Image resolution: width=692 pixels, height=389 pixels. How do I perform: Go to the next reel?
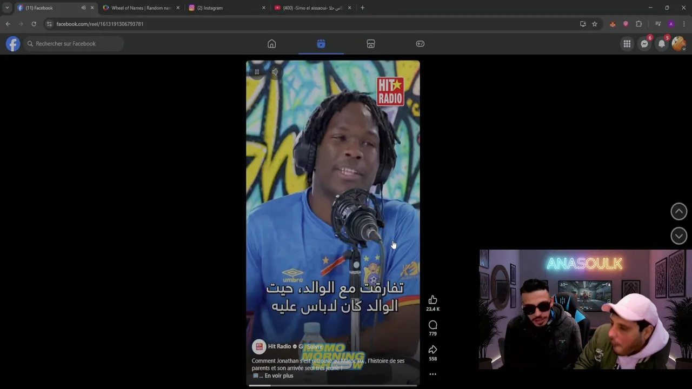click(x=679, y=236)
